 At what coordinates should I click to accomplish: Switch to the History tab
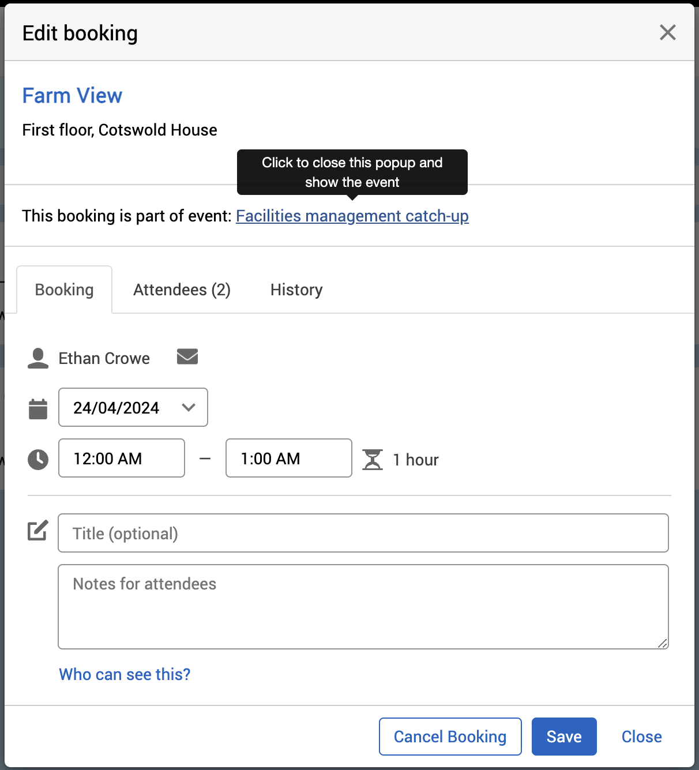click(296, 290)
